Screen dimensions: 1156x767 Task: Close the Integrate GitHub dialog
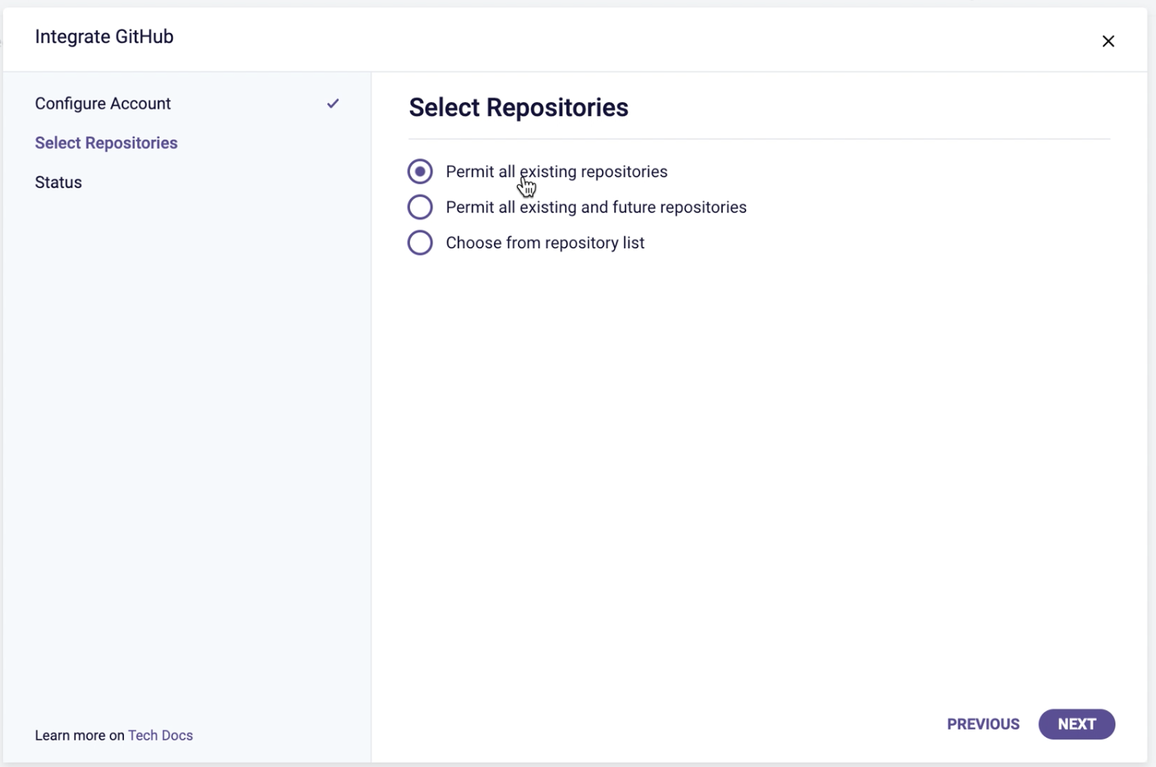1108,41
